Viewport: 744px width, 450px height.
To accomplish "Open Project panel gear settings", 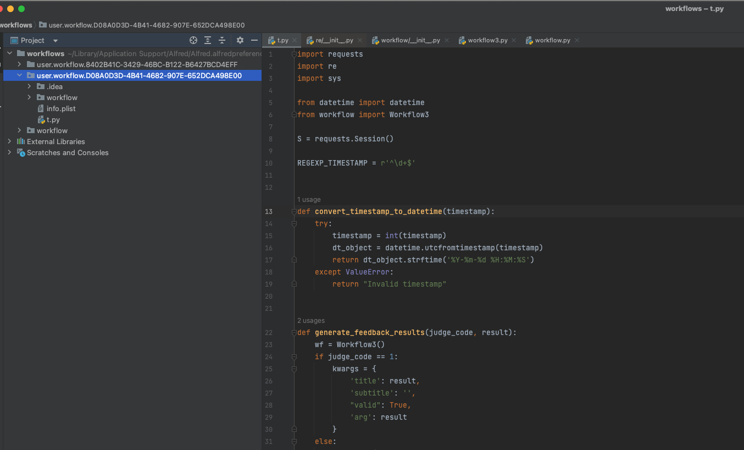I will point(240,40).
